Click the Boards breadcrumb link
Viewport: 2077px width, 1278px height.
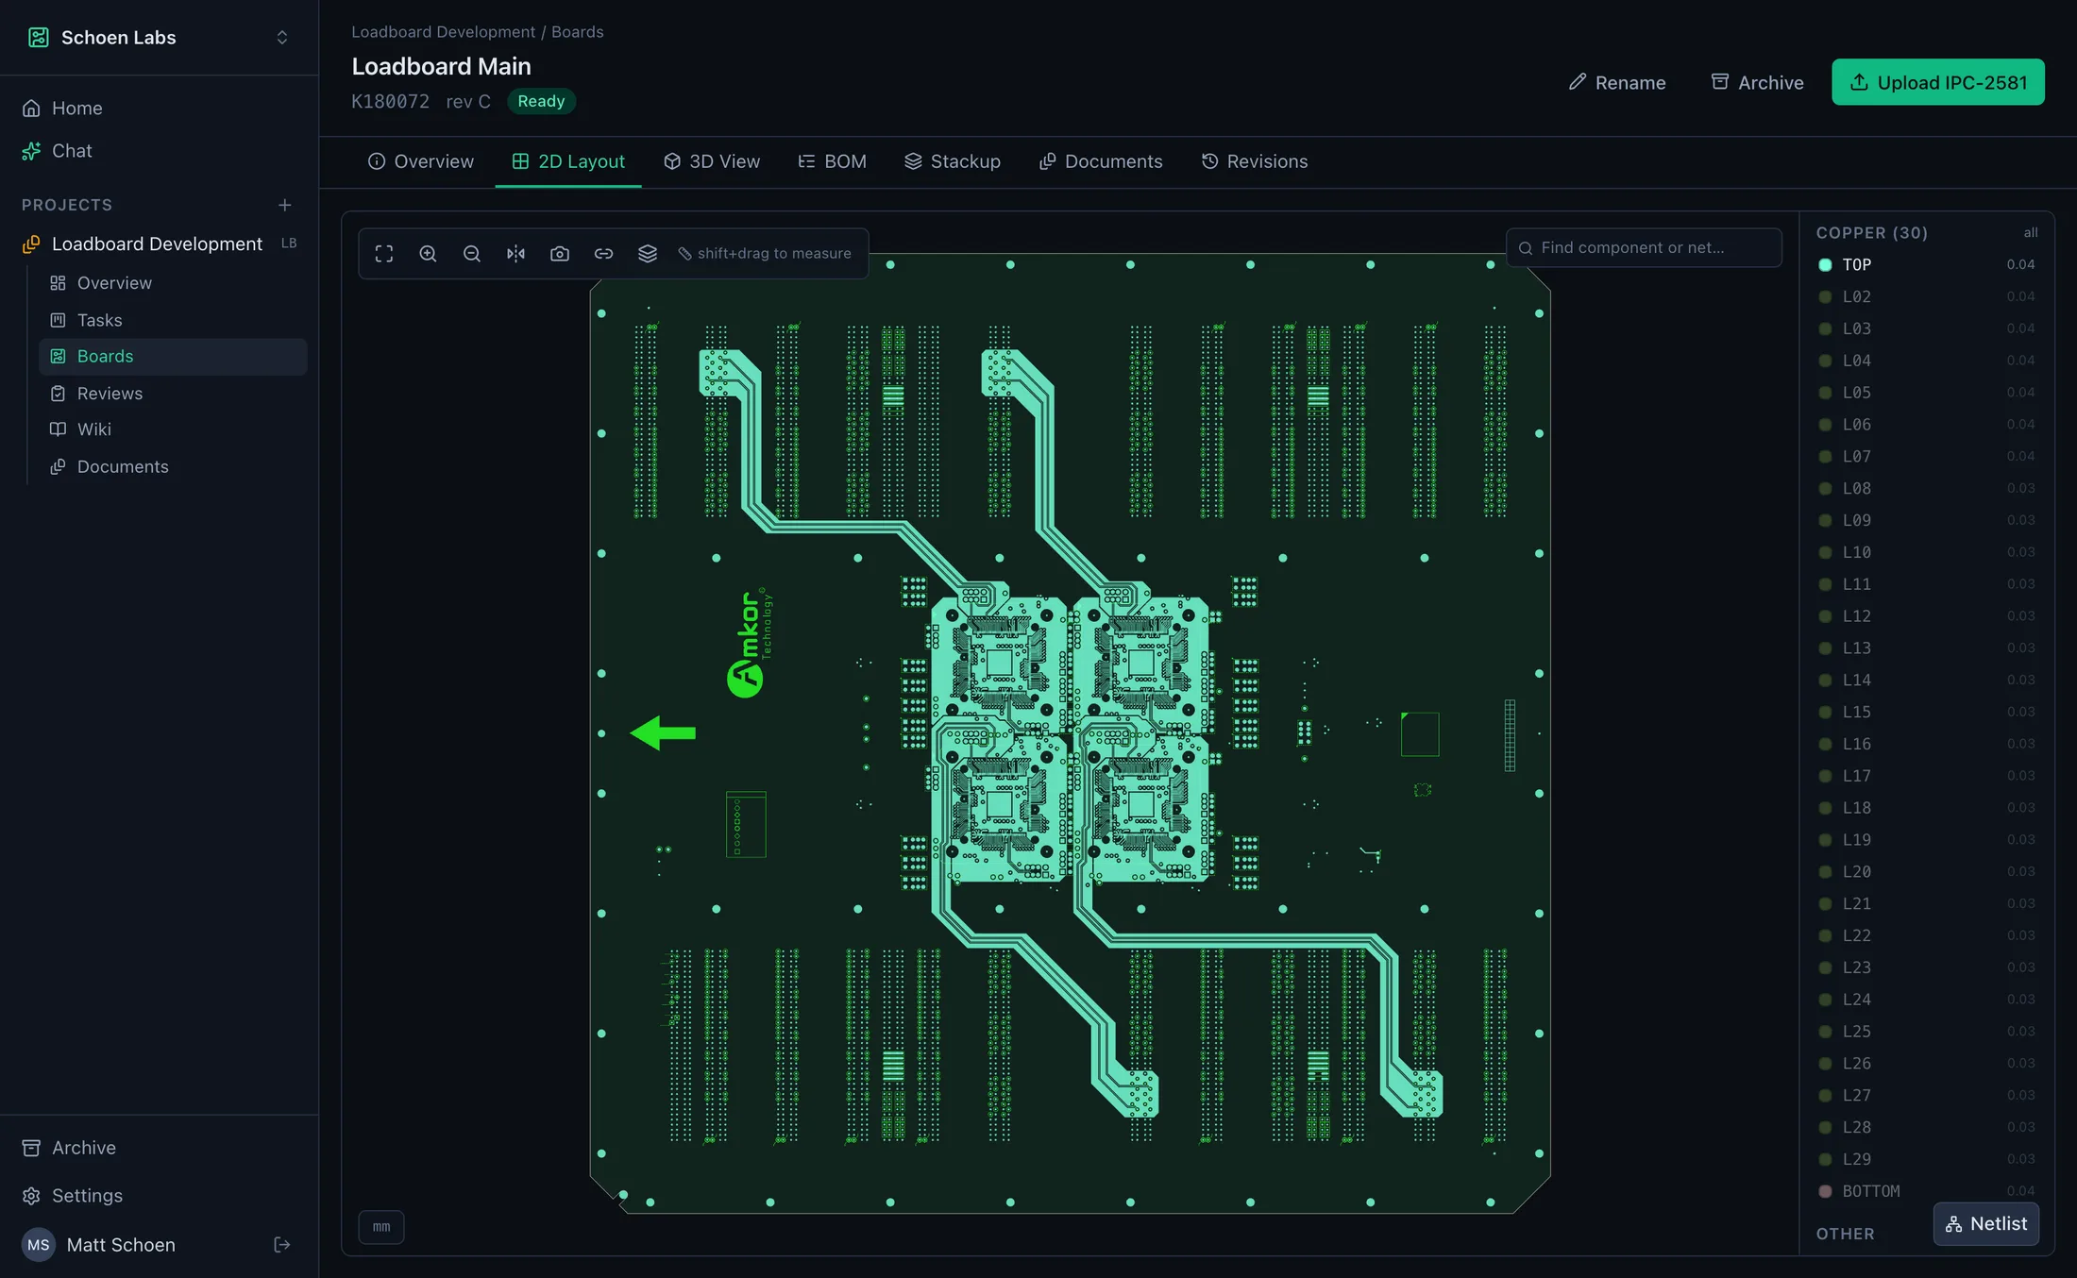577,31
